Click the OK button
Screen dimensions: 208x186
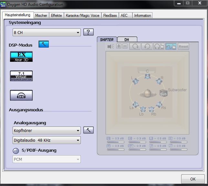tap(193, 179)
